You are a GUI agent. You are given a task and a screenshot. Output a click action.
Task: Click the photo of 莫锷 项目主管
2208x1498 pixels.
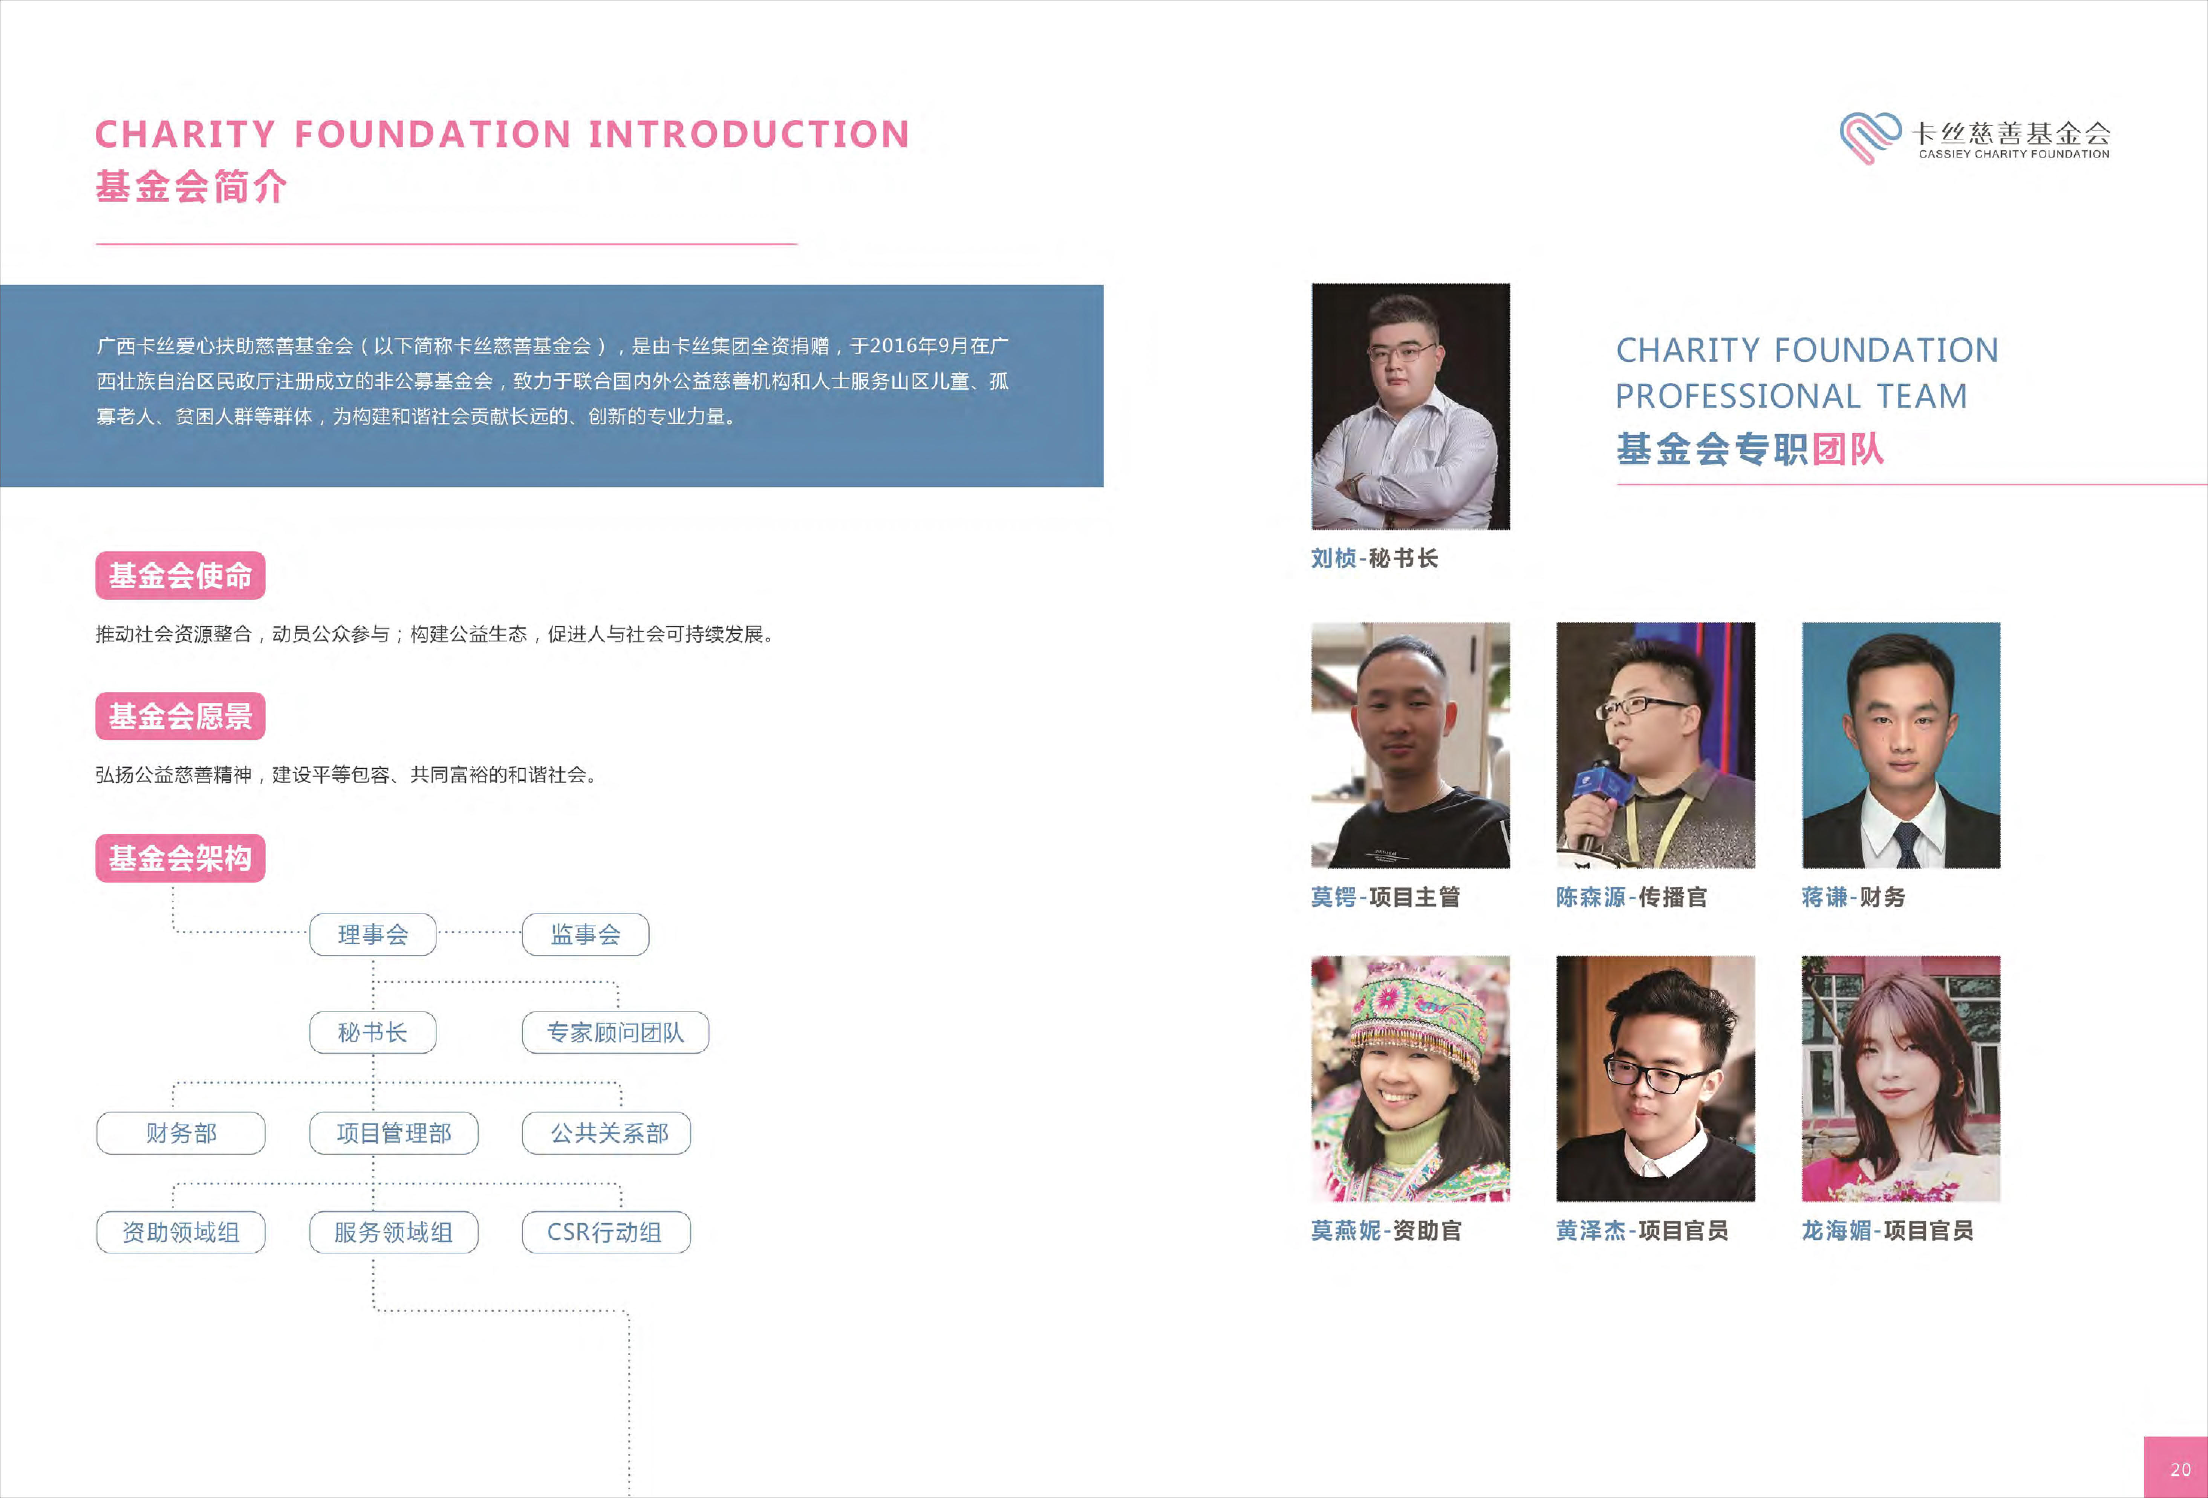(1411, 746)
